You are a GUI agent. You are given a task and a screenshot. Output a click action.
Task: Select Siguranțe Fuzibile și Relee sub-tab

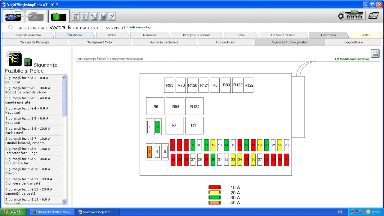tap(290, 42)
